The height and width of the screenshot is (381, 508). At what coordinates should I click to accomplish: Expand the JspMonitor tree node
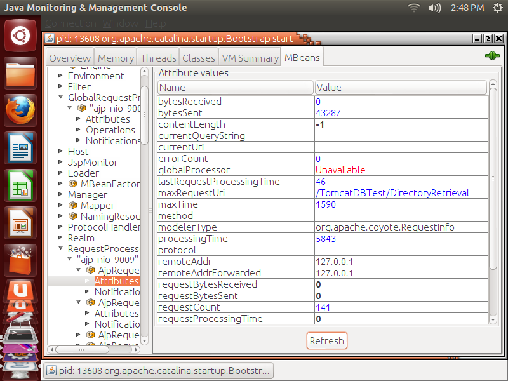click(x=60, y=162)
